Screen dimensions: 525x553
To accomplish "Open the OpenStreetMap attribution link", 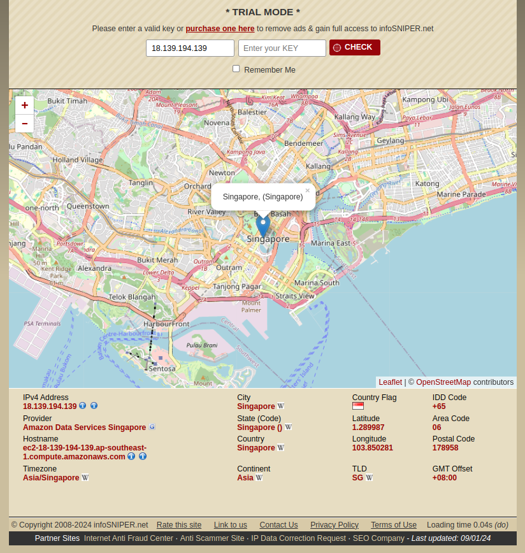I will (x=443, y=382).
